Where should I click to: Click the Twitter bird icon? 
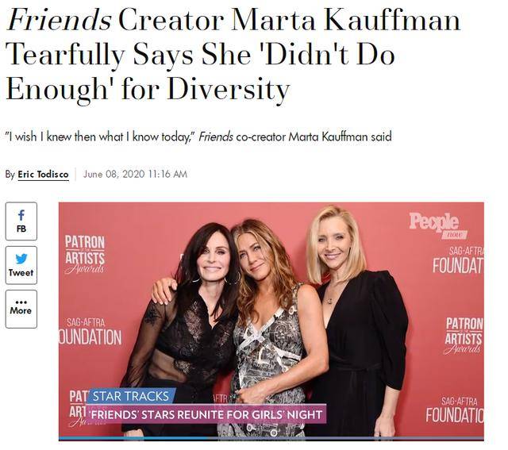coord(21,259)
